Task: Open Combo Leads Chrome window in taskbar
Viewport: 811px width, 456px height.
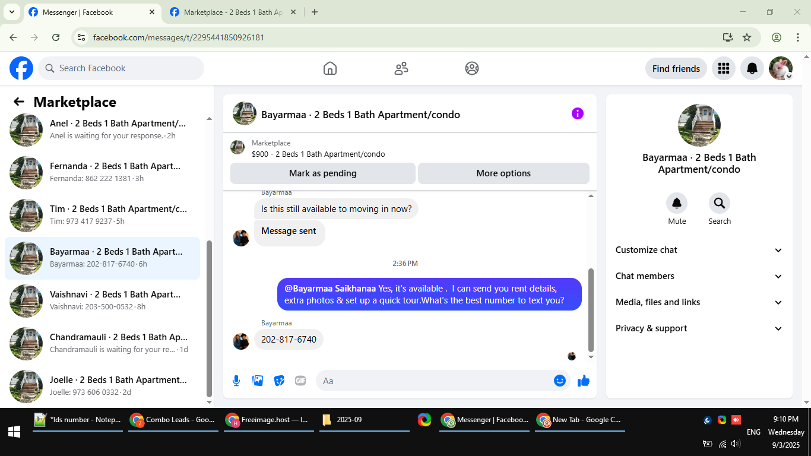Action: pyautogui.click(x=173, y=420)
